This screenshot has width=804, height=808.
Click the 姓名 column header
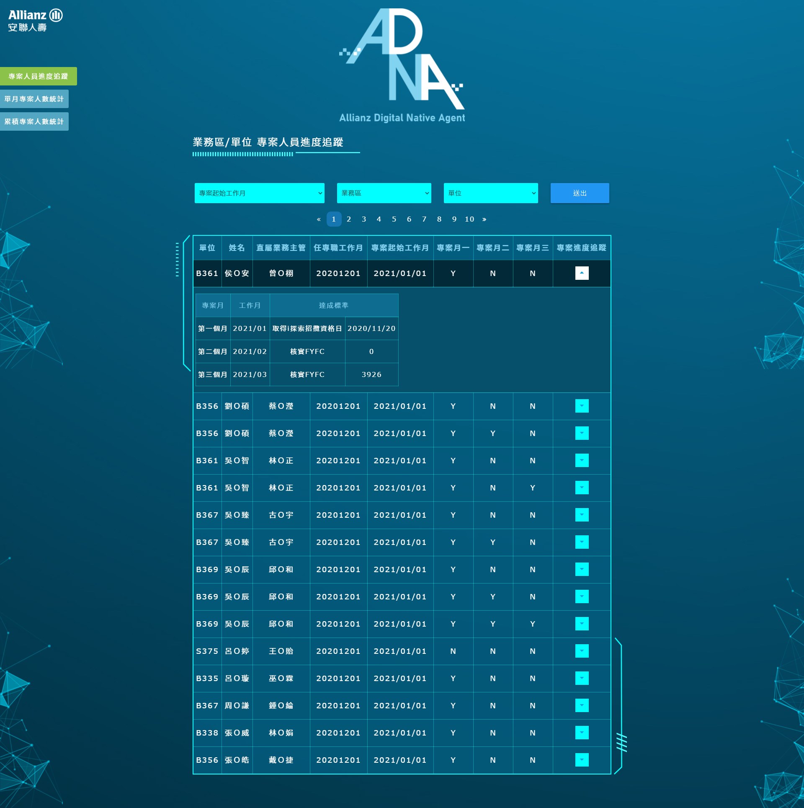237,248
